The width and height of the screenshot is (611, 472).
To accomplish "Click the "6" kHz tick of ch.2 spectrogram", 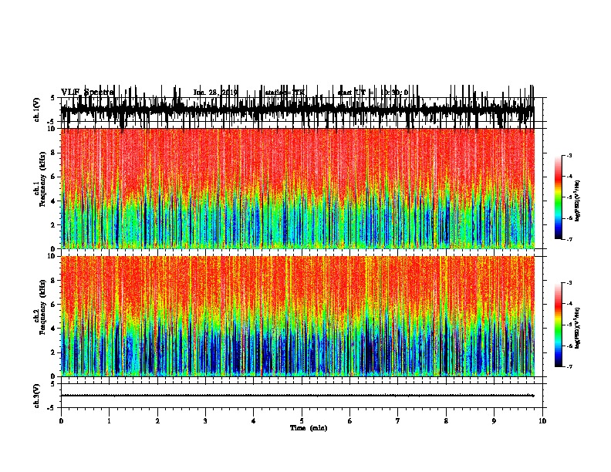I will coord(54,304).
